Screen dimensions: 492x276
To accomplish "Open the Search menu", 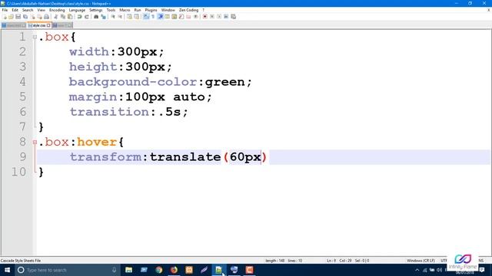I will click(28, 10).
